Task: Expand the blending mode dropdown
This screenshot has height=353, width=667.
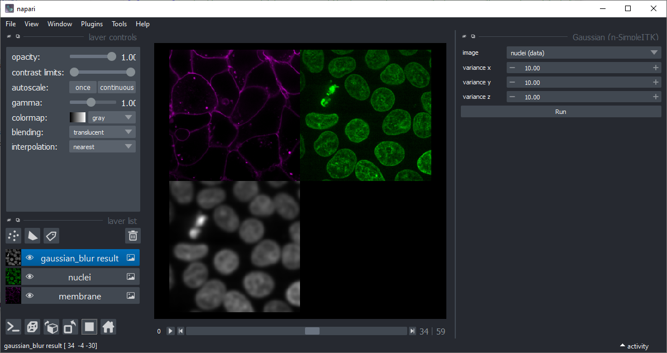Action: point(102,132)
